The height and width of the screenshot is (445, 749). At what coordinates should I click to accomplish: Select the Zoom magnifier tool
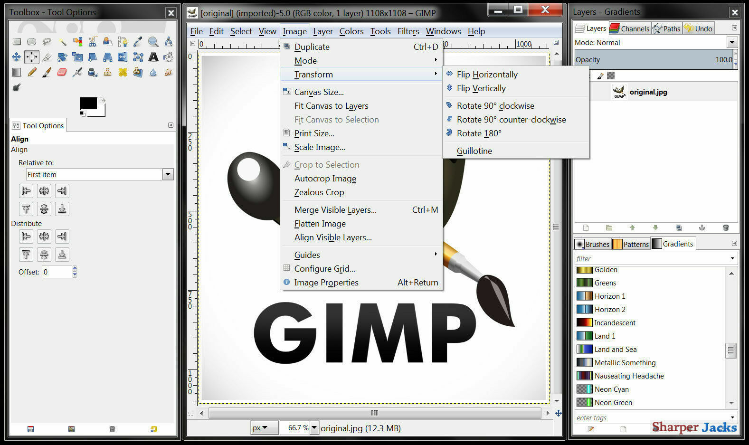click(x=153, y=42)
